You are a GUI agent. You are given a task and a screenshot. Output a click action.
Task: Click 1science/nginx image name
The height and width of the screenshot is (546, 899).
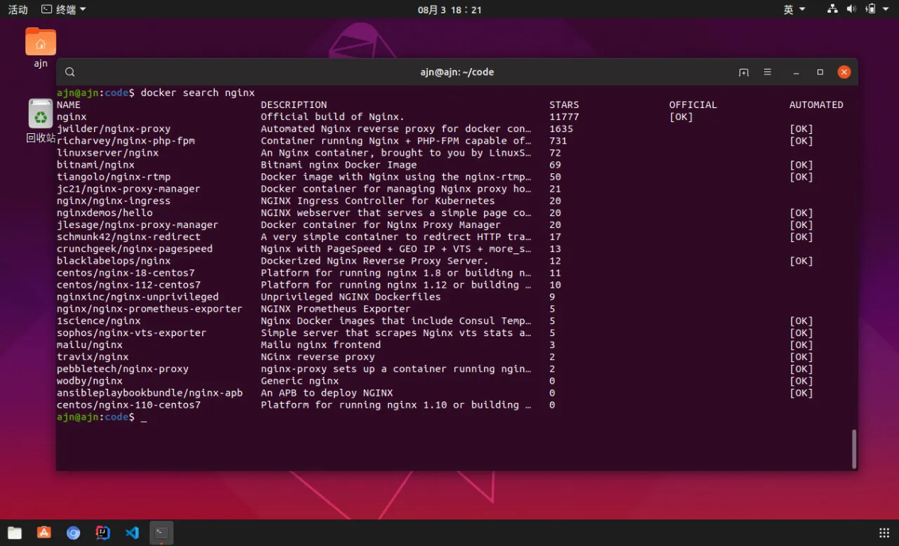pos(98,321)
